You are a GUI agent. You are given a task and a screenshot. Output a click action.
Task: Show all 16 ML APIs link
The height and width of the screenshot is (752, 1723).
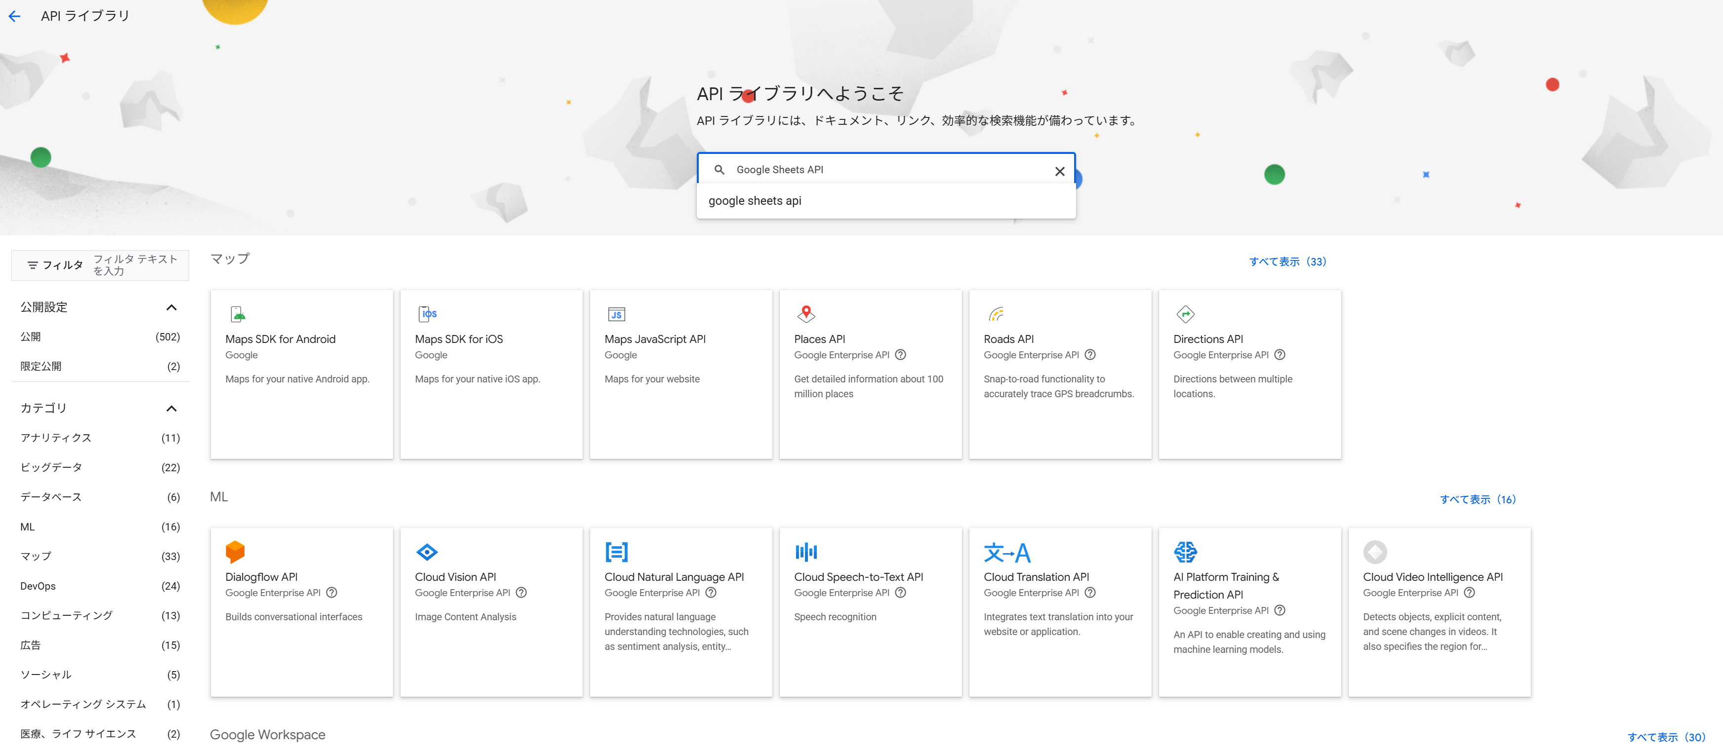[x=1478, y=499]
